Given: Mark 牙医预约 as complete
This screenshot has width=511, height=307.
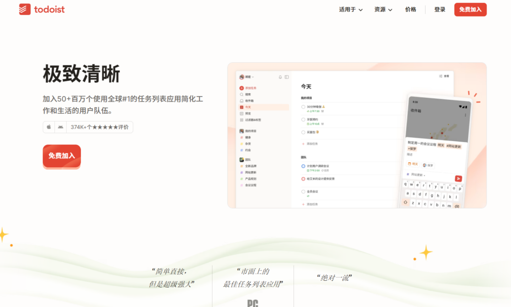Looking at the screenshot, I should tap(302, 120).
